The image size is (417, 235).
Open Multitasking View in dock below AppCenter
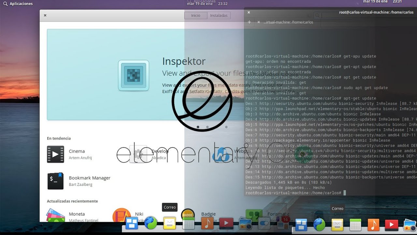pos(132,224)
